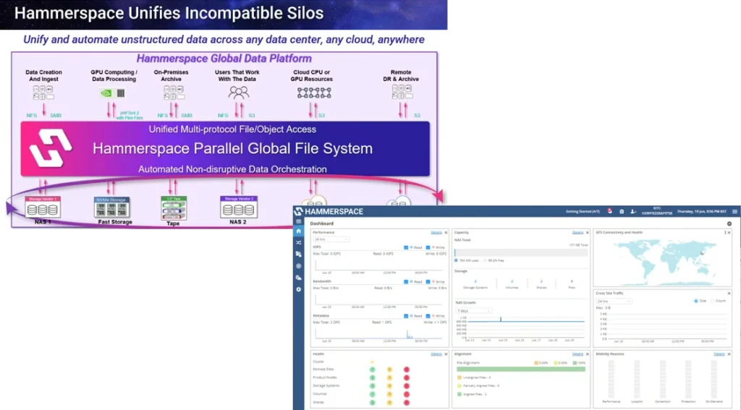Click the Cloud CPU or GPU Resources icon
Image resolution: width=741 pixels, height=410 pixels.
tap(314, 93)
